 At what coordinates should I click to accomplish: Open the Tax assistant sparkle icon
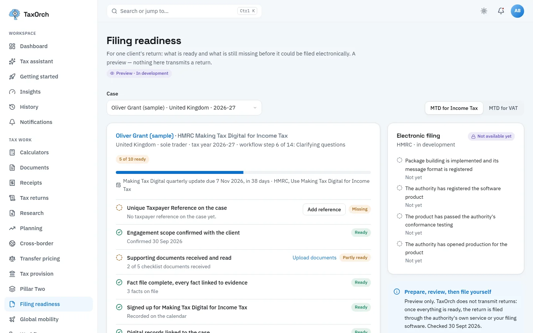tap(12, 61)
